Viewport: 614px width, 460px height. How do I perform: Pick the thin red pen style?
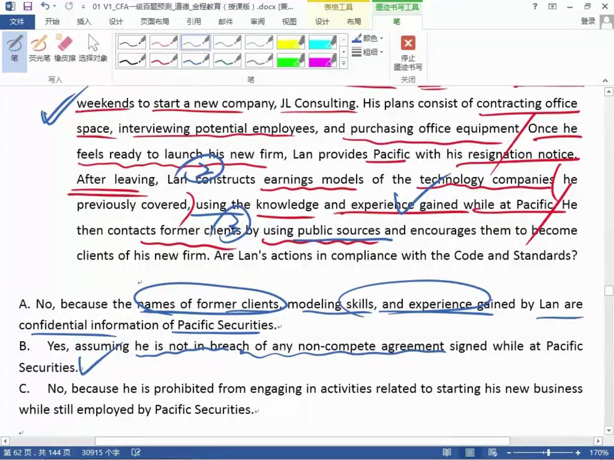coord(163,42)
